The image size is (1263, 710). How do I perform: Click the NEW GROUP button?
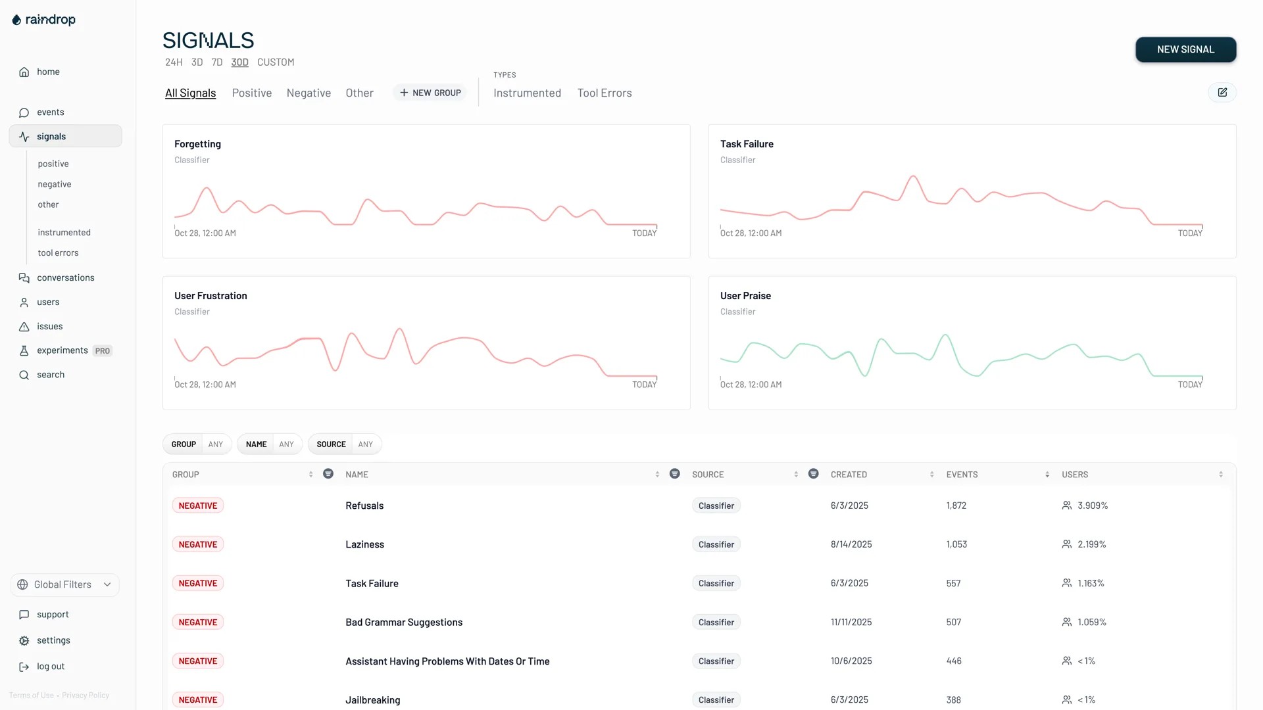click(430, 93)
